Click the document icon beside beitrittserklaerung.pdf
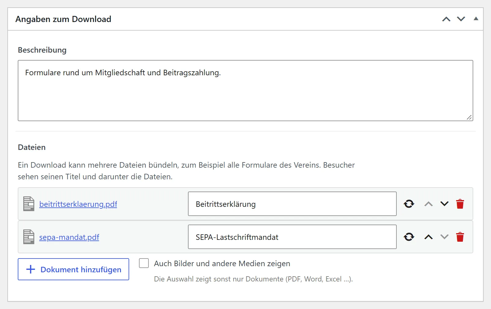Screen dimensions: 491x309 (x=29, y=204)
